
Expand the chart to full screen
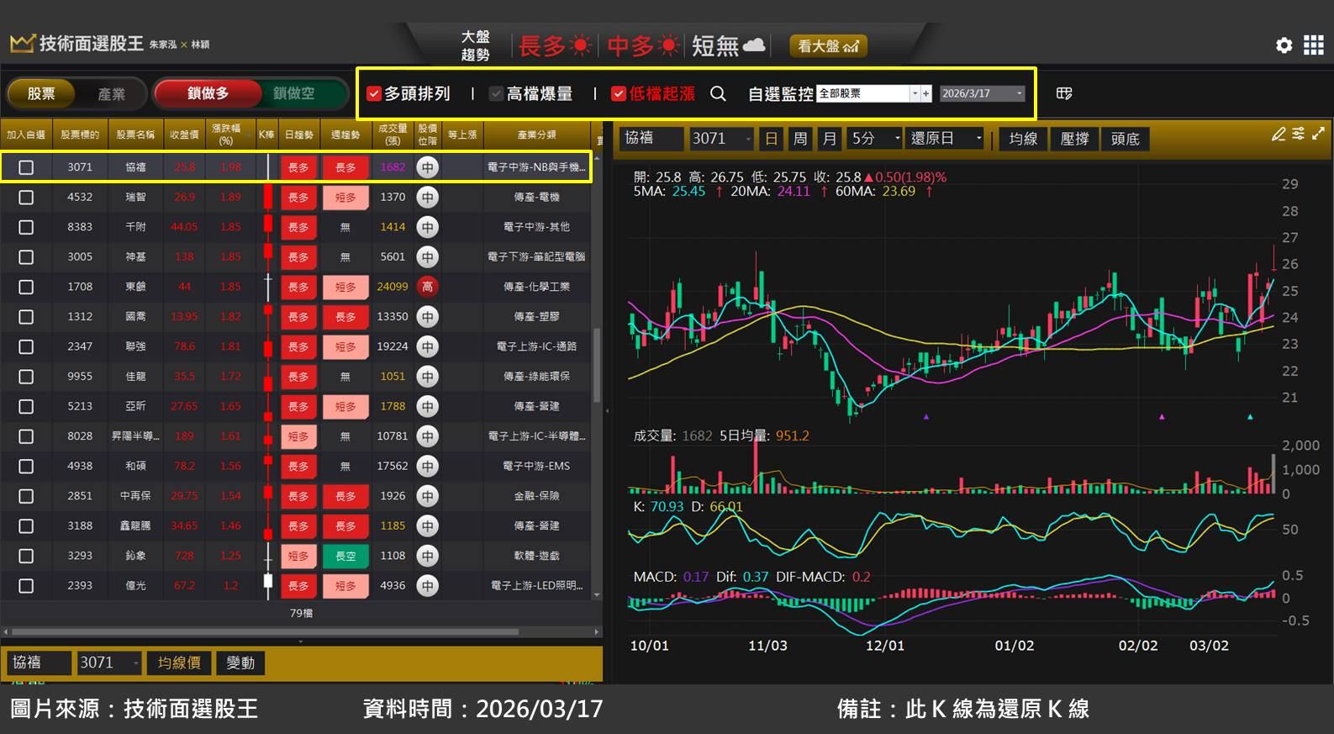[1318, 134]
